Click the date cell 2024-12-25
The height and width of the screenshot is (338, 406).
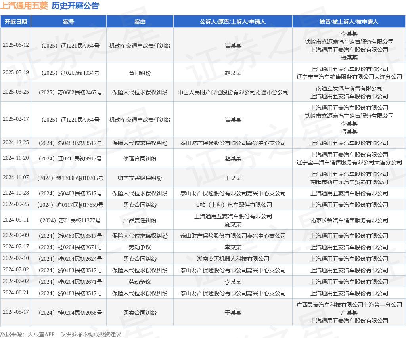click(x=16, y=142)
